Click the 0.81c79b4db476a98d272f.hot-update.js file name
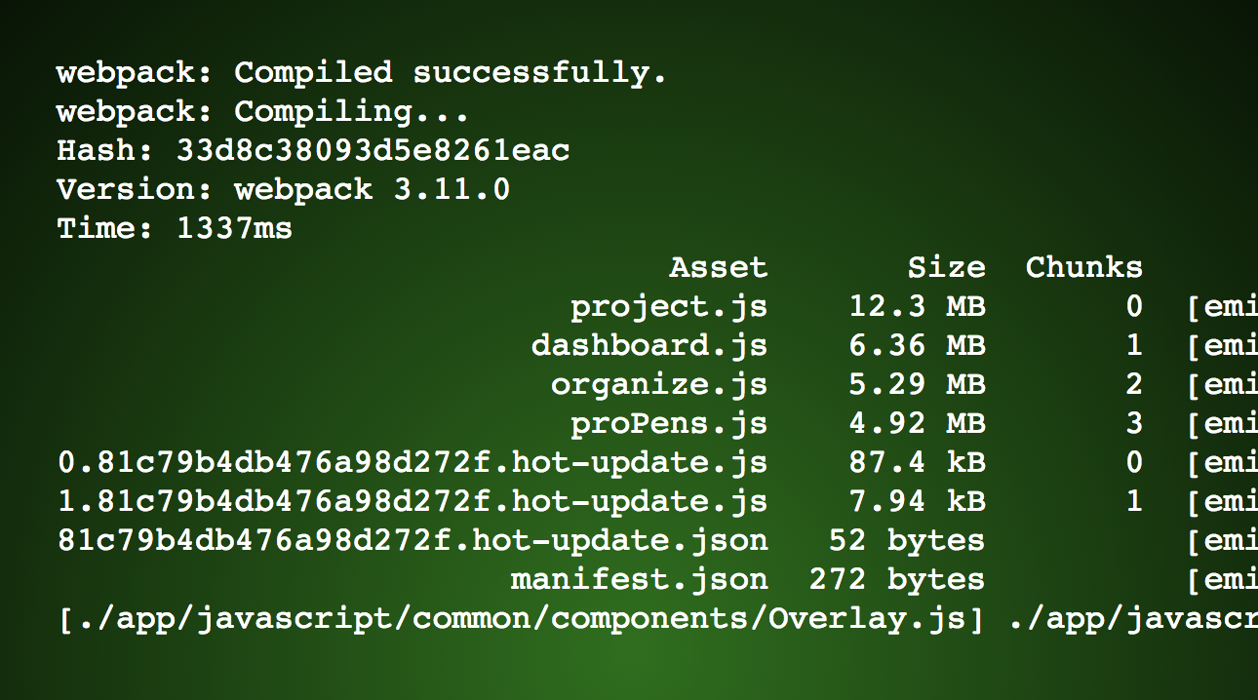This screenshot has height=700, width=1258. (x=413, y=463)
